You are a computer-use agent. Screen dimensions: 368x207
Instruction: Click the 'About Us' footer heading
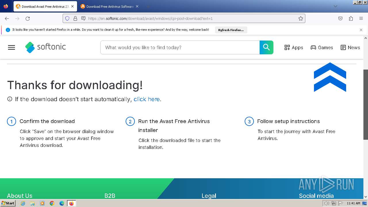(20, 196)
